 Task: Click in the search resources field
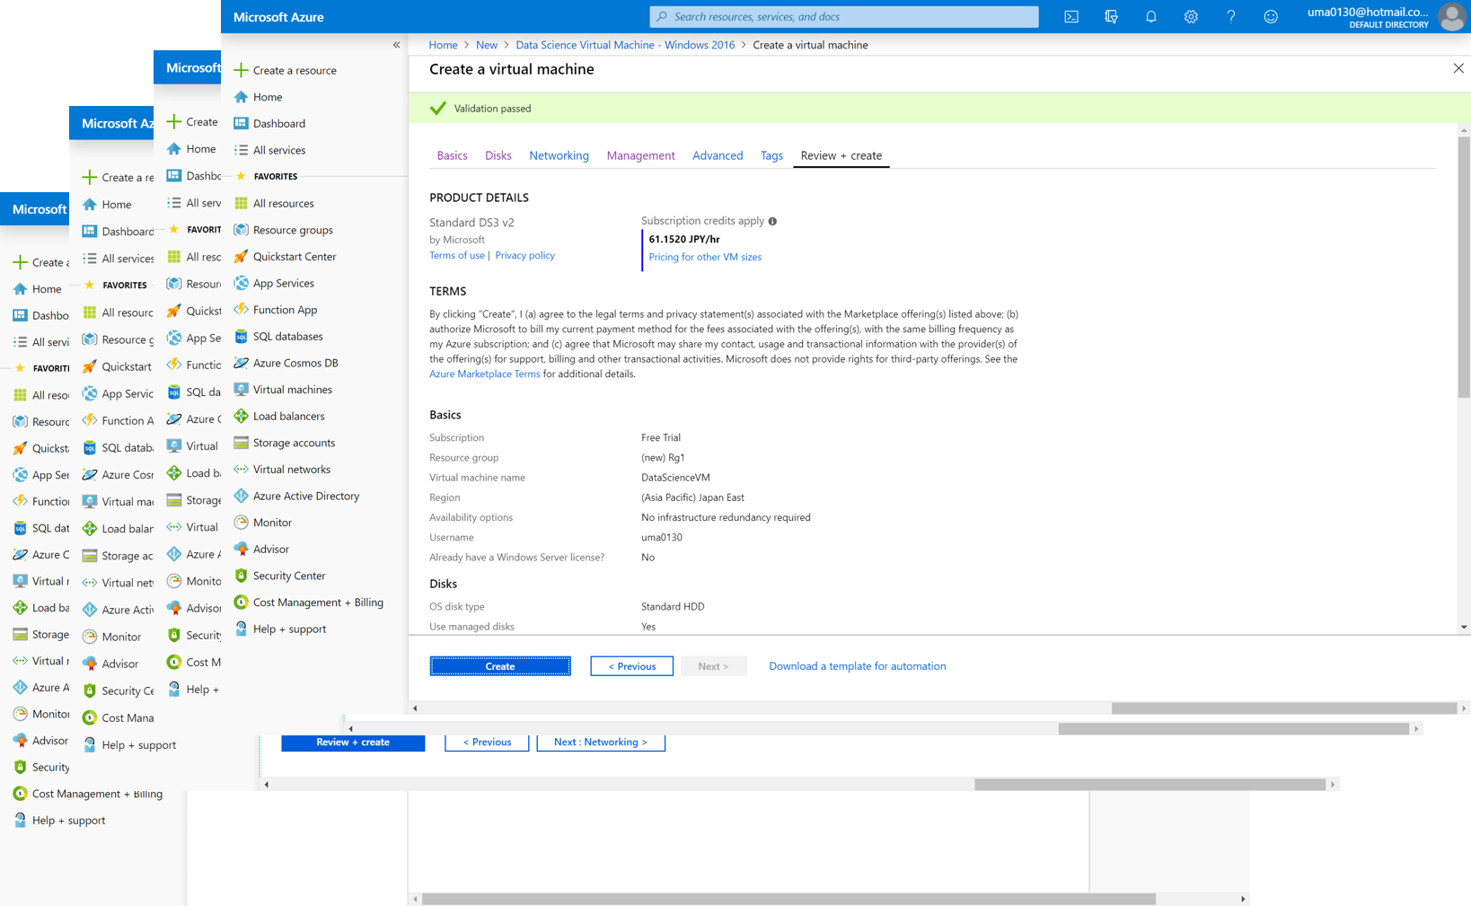click(x=844, y=17)
